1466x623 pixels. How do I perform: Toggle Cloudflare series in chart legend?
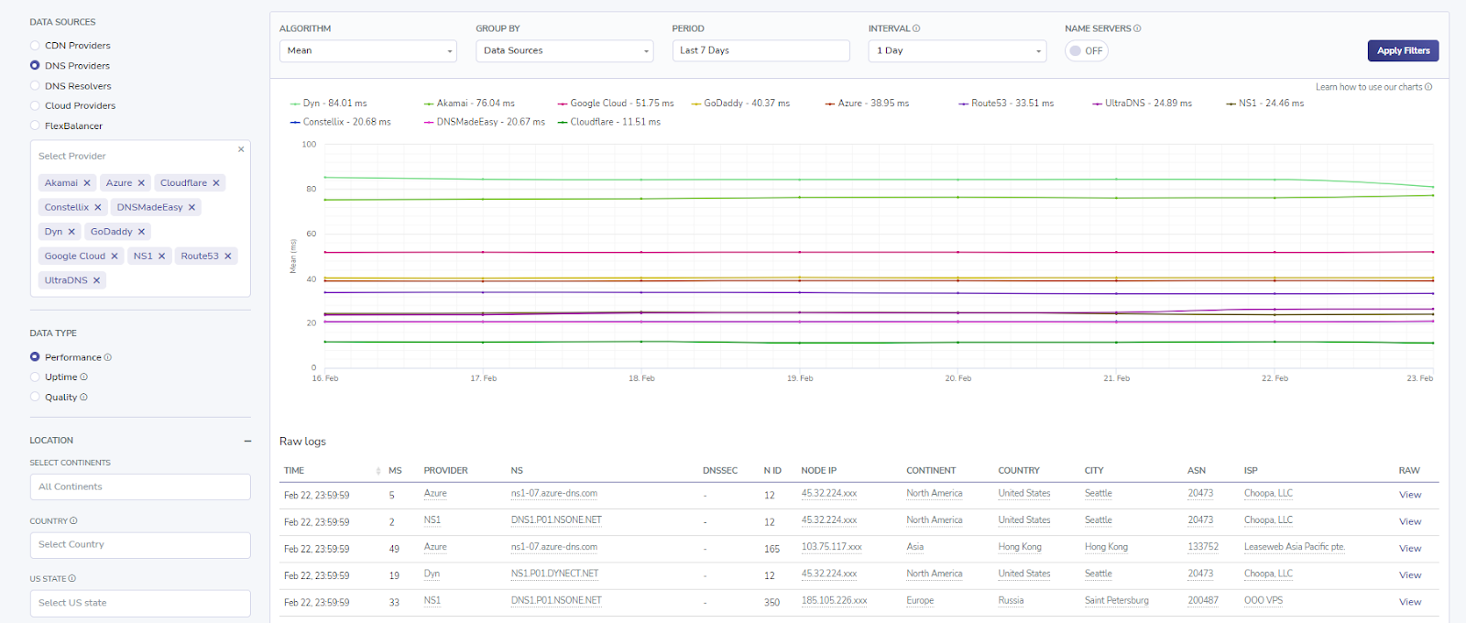608,122
